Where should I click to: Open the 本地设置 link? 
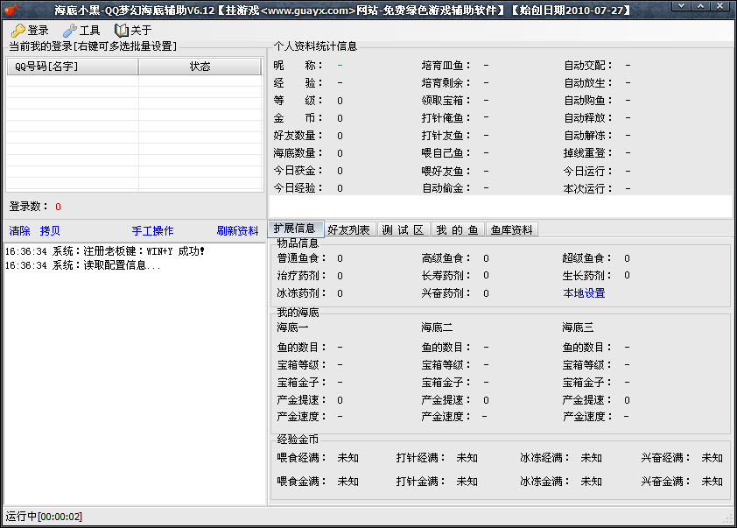click(x=584, y=293)
